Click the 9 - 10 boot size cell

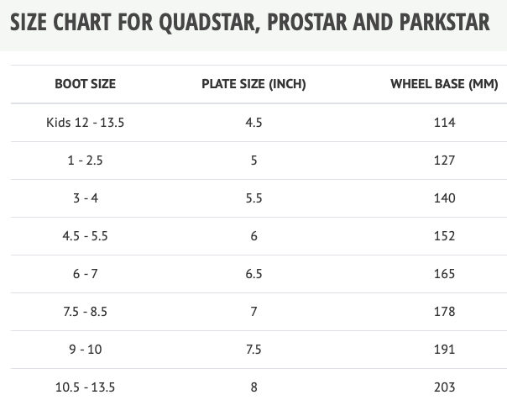coord(86,350)
